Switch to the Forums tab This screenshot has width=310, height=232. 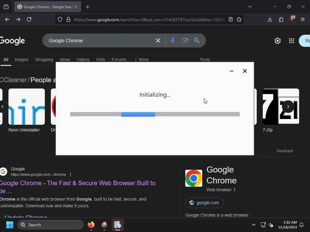119,60
